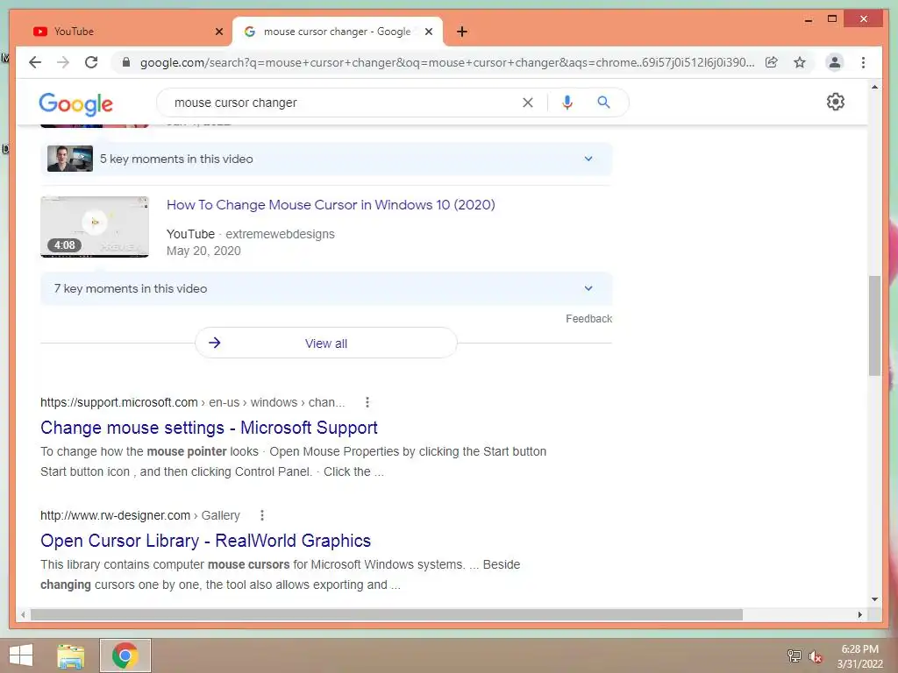
Task: Send Feedback on video results
Action: pyautogui.click(x=588, y=319)
